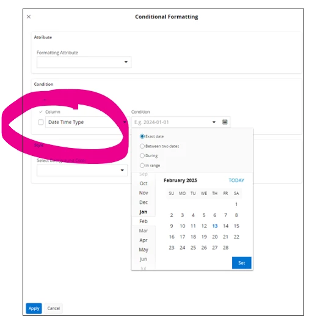Click the Set button
Viewport: 331px width, 329px height.
[x=241, y=263]
